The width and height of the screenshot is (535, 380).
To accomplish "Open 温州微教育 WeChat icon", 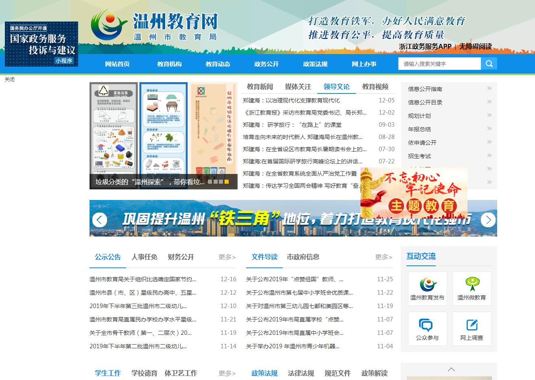I will (472, 288).
